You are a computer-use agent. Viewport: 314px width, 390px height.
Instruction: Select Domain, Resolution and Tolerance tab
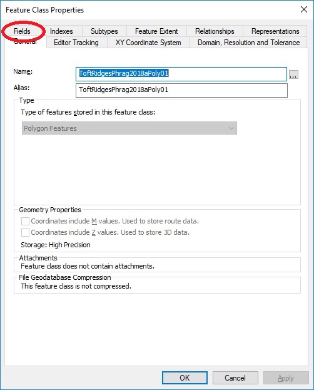248,43
